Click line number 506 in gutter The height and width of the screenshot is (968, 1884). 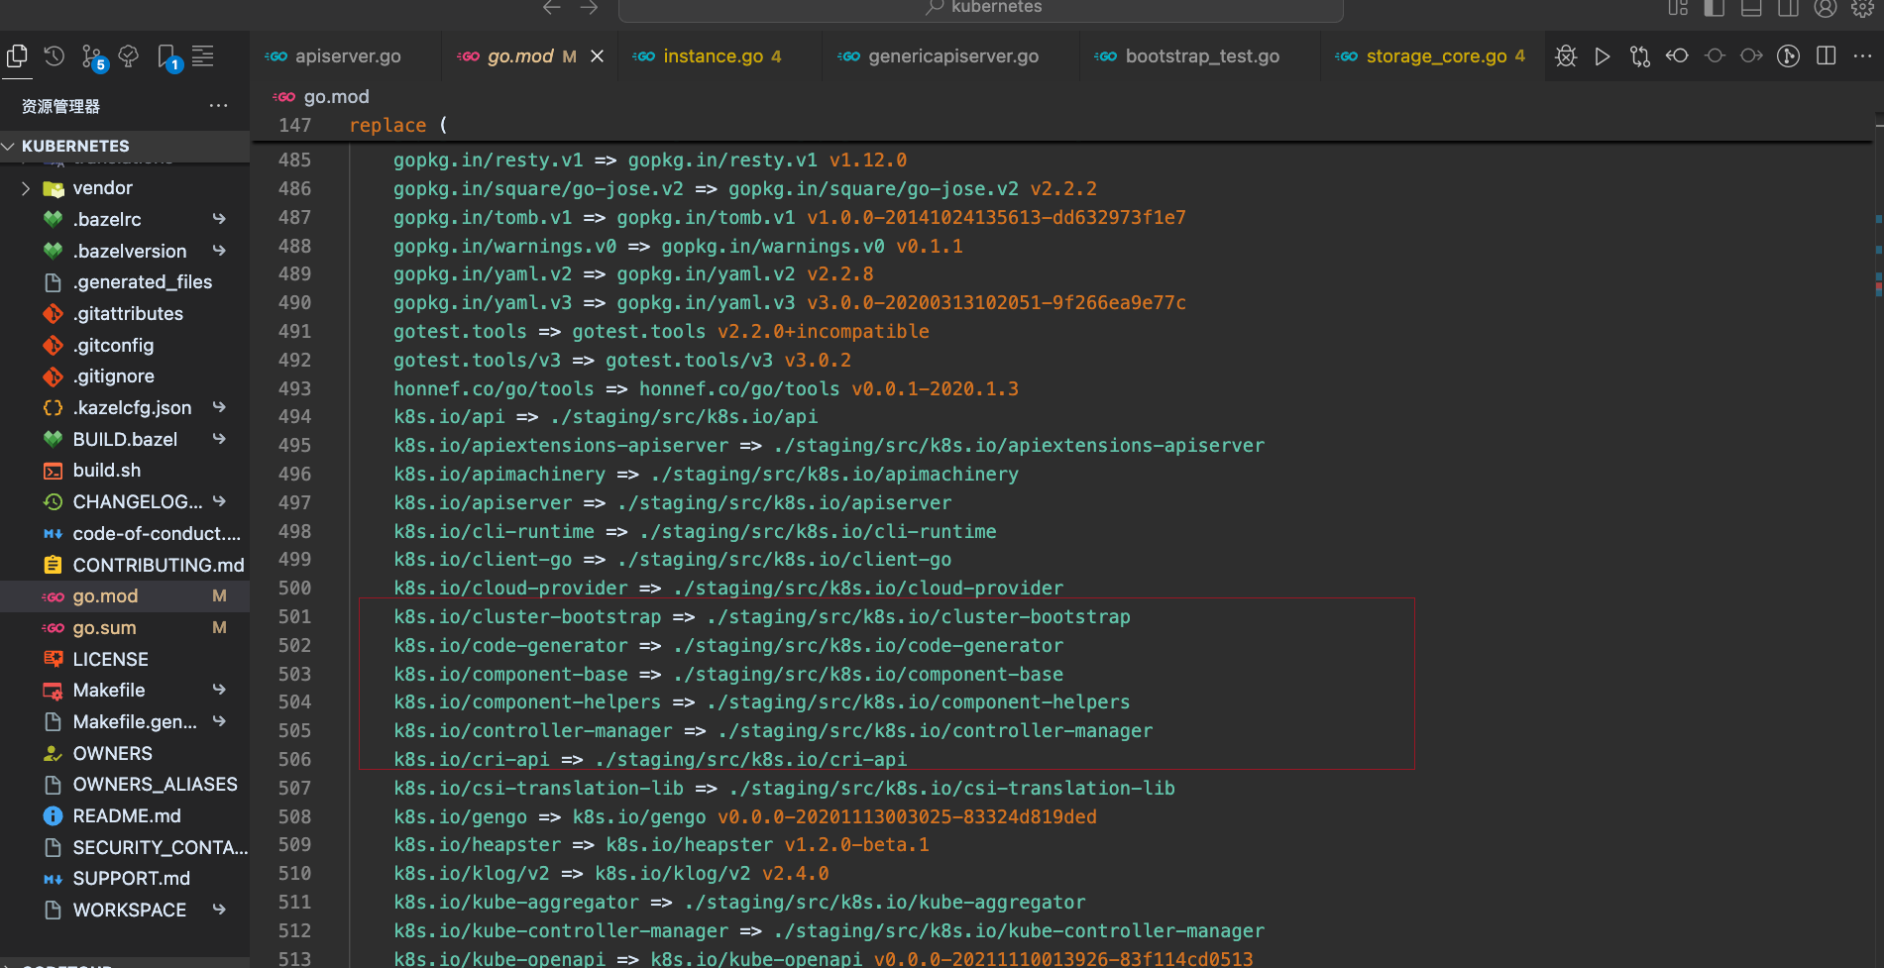pos(294,760)
